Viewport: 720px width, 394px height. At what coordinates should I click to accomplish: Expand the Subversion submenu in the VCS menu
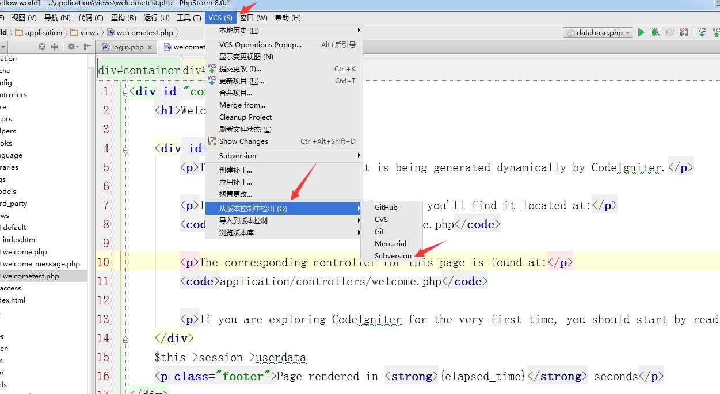(x=359, y=156)
